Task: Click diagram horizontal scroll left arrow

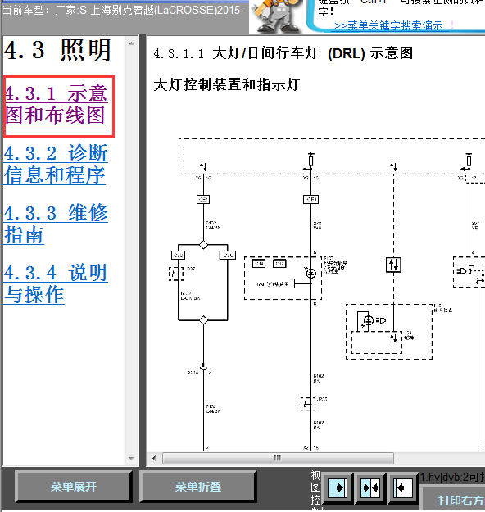Action: pos(154,458)
